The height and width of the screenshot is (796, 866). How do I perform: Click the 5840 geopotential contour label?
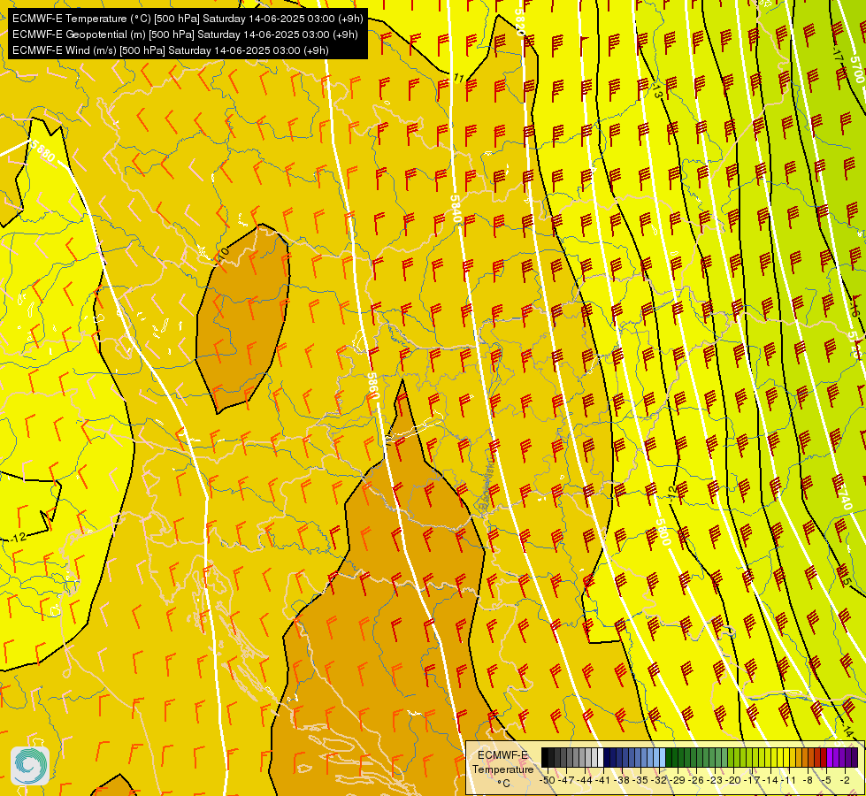point(456,209)
